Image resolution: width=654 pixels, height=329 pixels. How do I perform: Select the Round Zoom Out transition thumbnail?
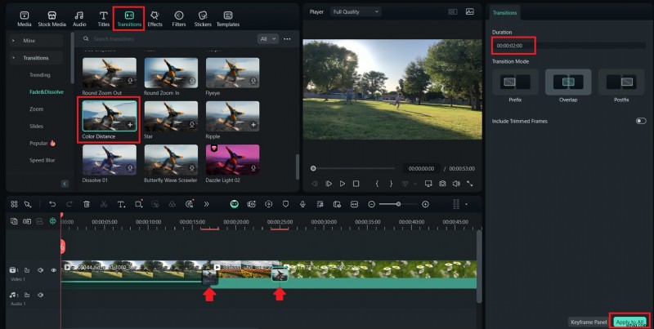(x=110, y=73)
